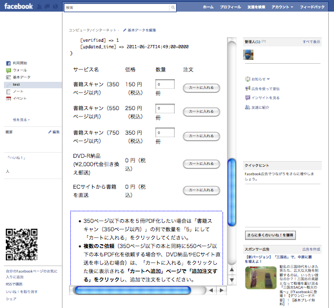Add ECサイトから書籍を直送 to cart
334x308 pixels.
201,190
